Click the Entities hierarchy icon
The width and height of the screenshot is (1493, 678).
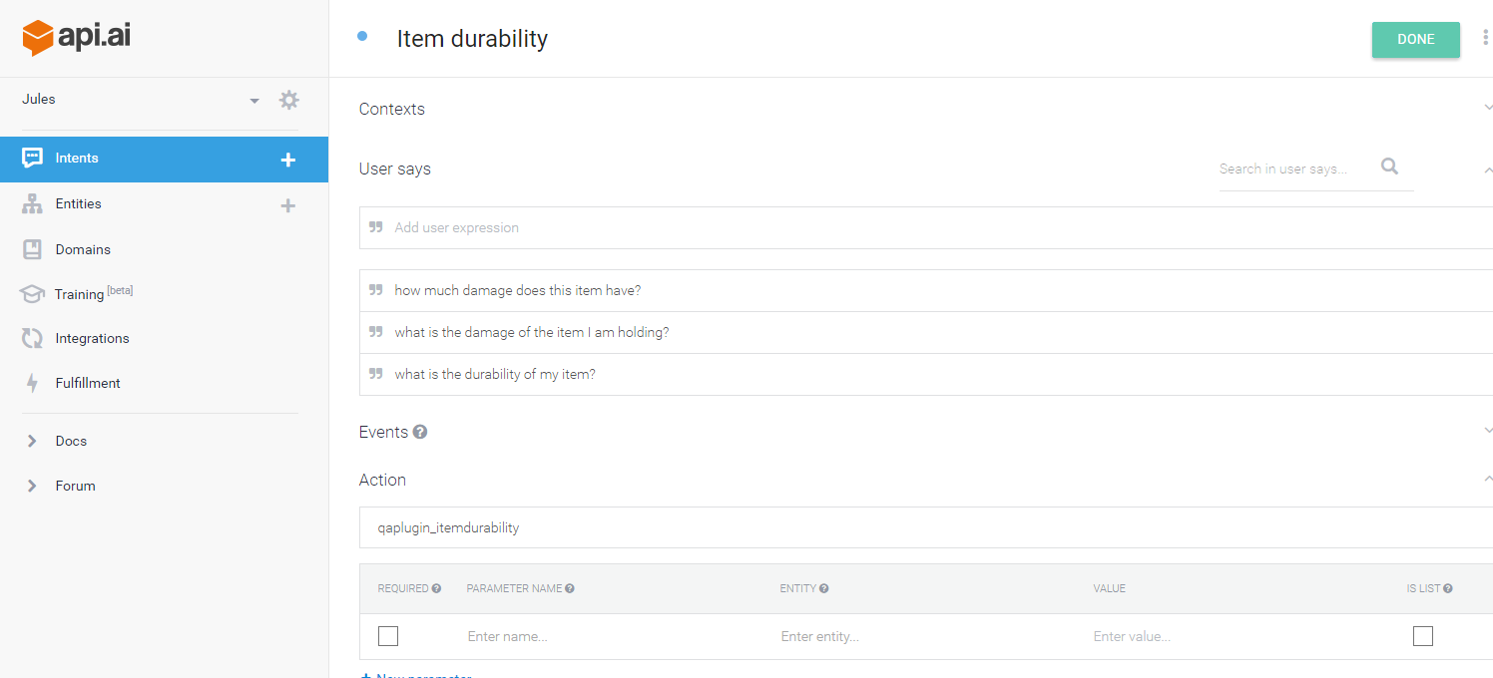coord(33,204)
